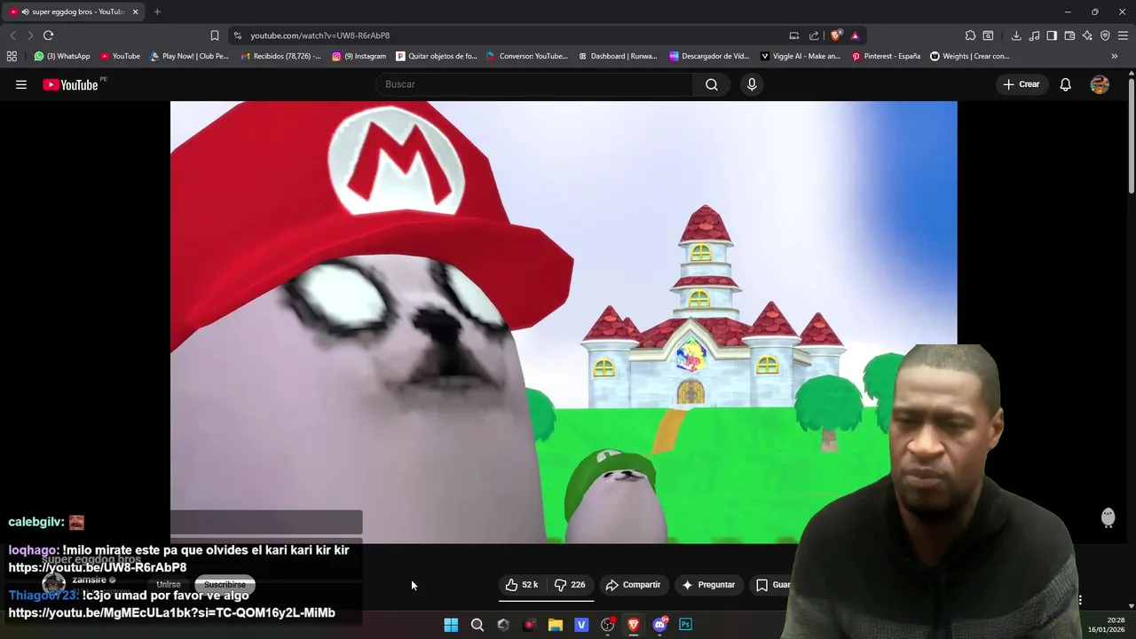Click the Suscribirse button
Image resolution: width=1136 pixels, height=639 pixels.
point(225,585)
